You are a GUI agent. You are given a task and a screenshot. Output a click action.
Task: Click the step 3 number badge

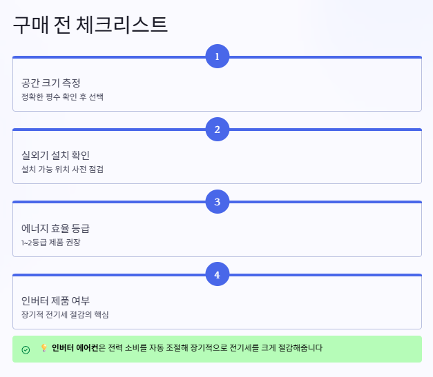coord(218,202)
